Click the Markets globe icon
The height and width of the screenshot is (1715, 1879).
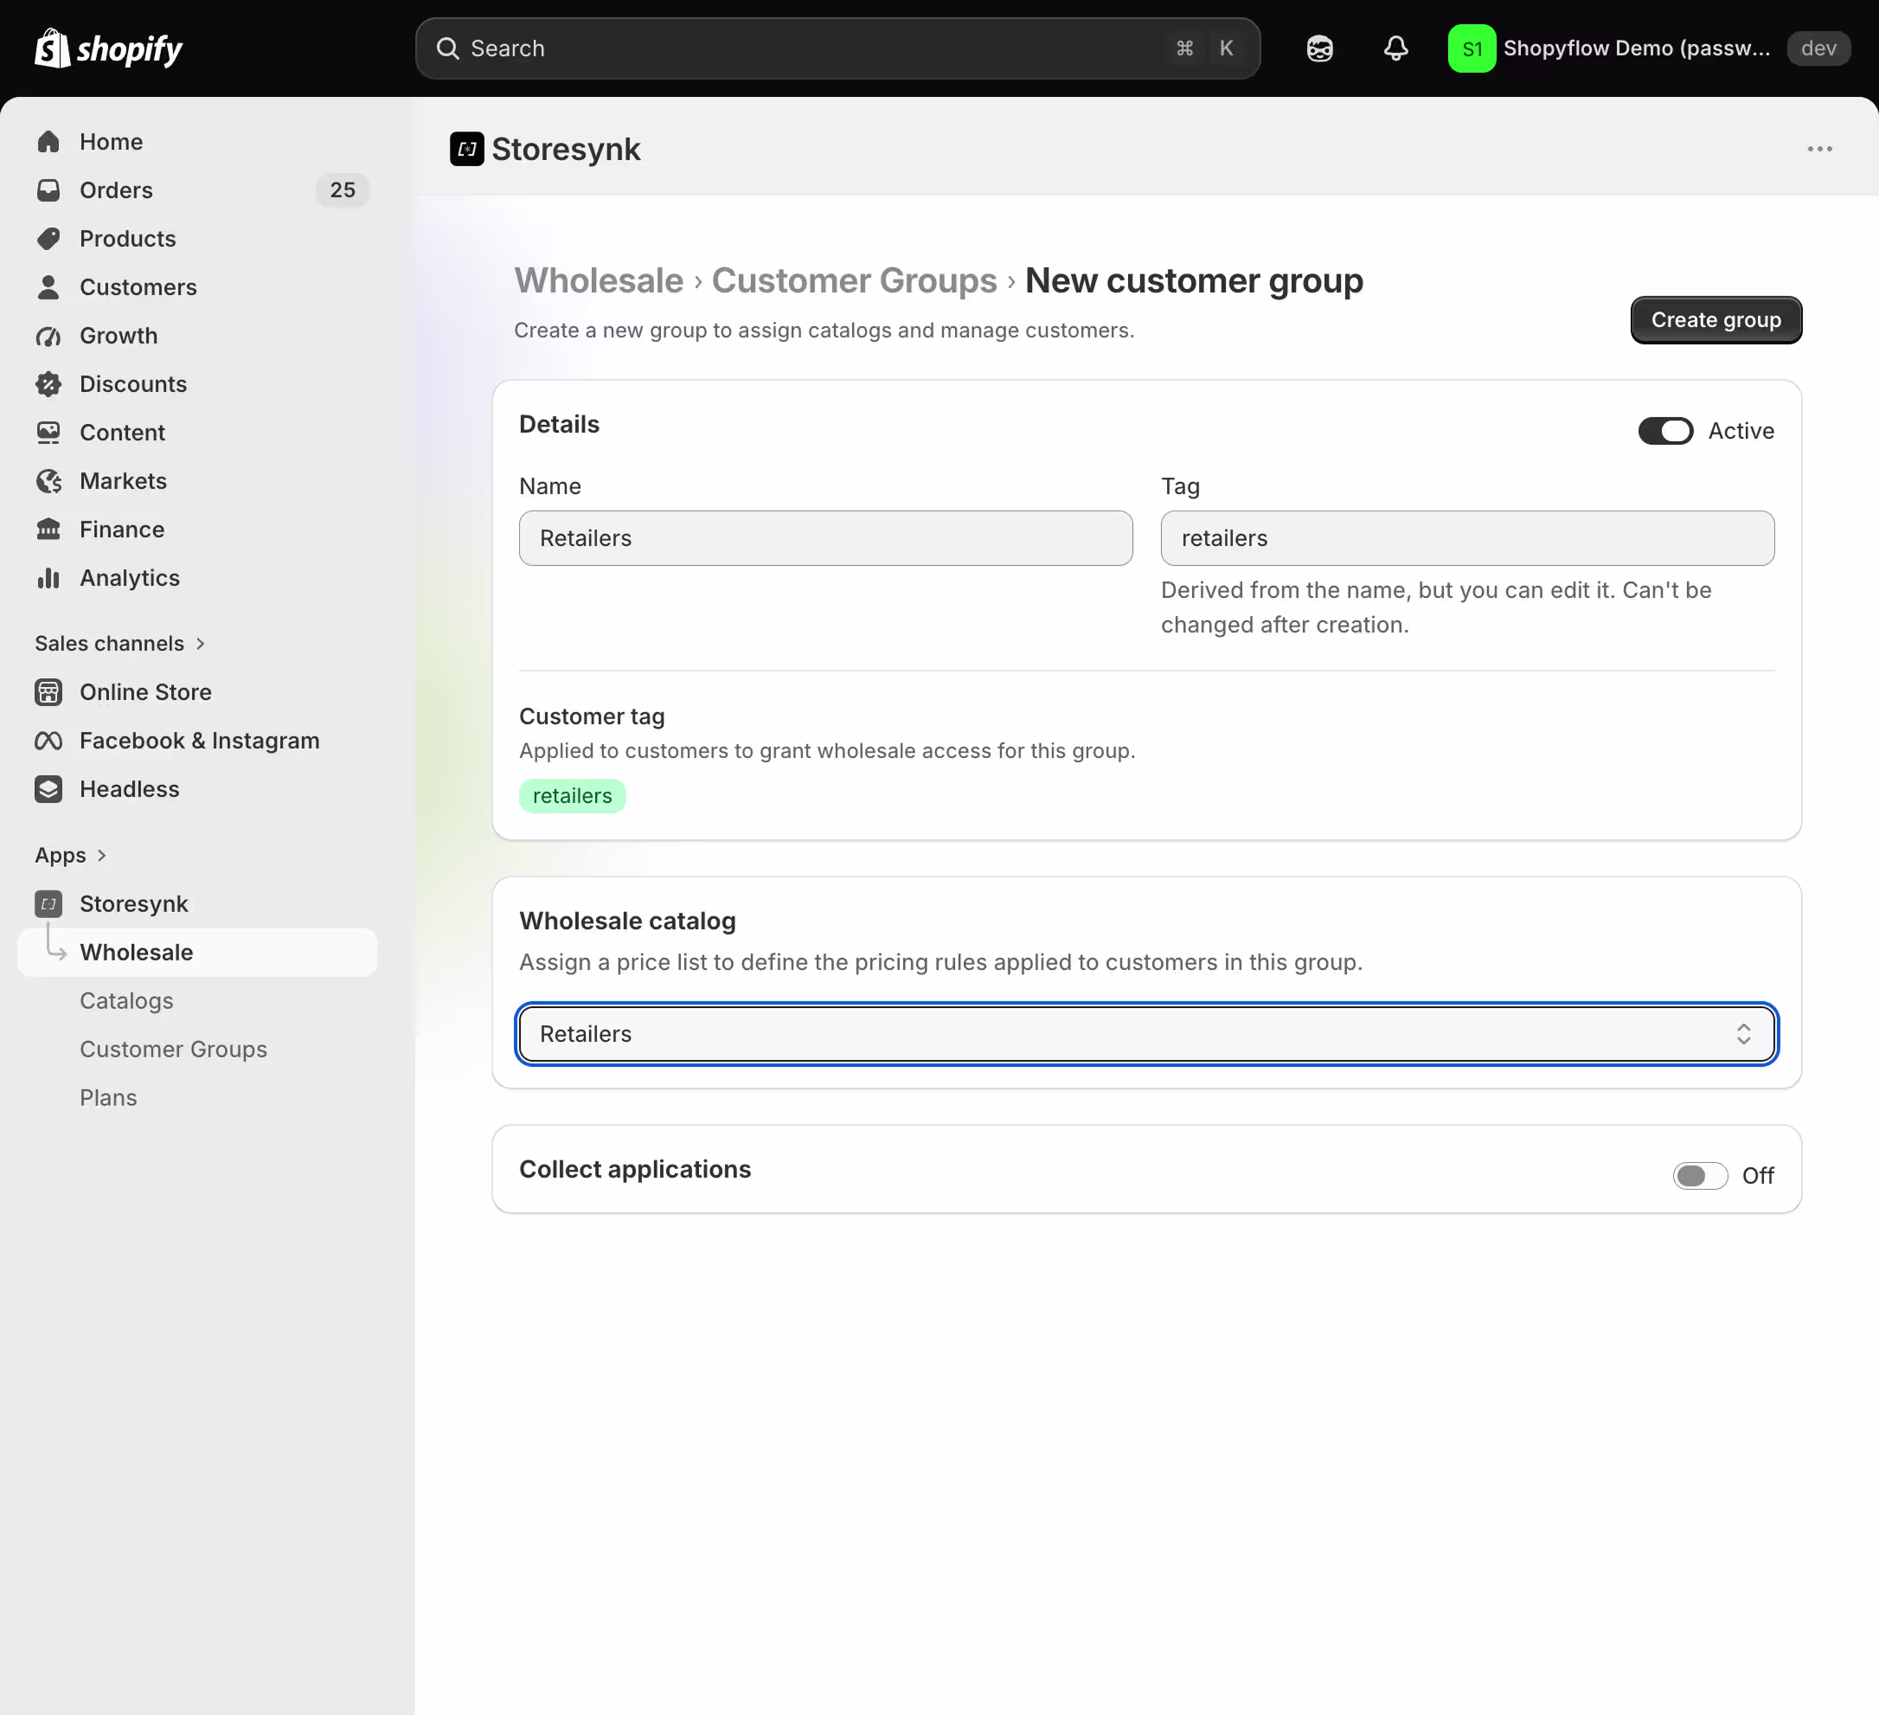click(48, 481)
